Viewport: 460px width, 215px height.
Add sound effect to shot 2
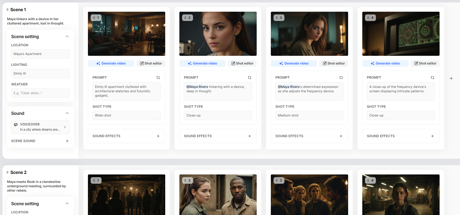coord(250,136)
